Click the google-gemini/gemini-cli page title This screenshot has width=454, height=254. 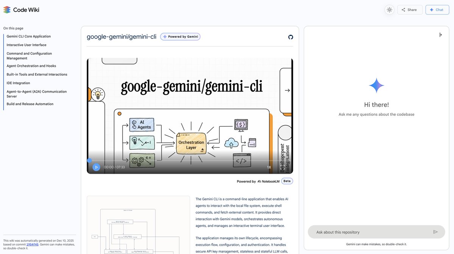click(x=121, y=37)
